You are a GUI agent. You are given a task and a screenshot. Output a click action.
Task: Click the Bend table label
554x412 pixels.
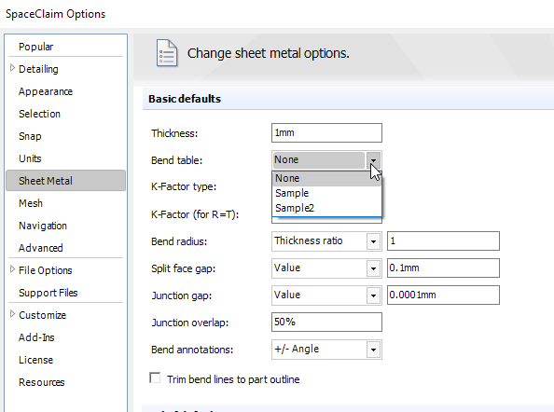[x=176, y=160]
